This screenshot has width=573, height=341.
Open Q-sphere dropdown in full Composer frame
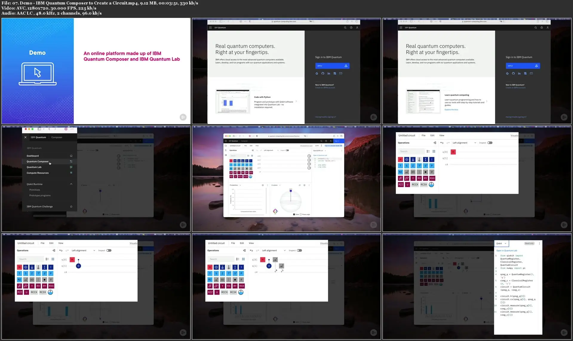[276, 185]
